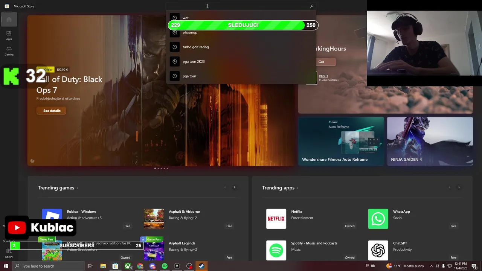The width and height of the screenshot is (482, 271).
Task: Open Spotify - Music and Podcasts title
Action: click(314, 243)
